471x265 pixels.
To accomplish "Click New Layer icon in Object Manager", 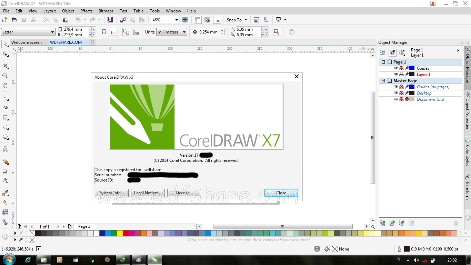I will pos(383,224).
